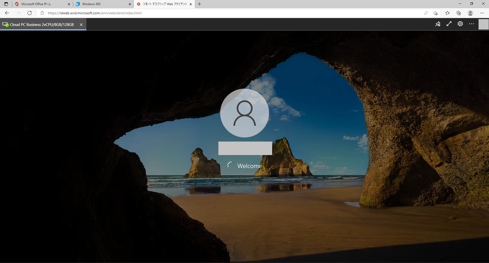Restore down the browser window
This screenshot has height=263, width=489.
click(x=472, y=4)
